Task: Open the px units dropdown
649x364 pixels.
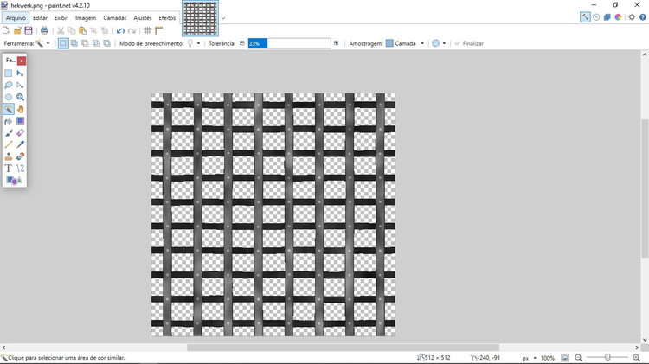Action: pos(529,358)
